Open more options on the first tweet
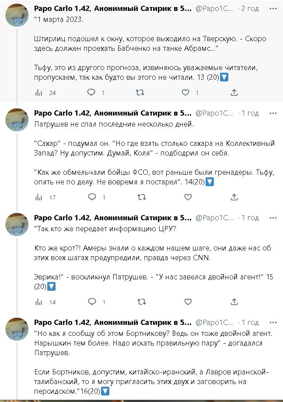The width and height of the screenshot is (283, 402). pyautogui.click(x=273, y=8)
